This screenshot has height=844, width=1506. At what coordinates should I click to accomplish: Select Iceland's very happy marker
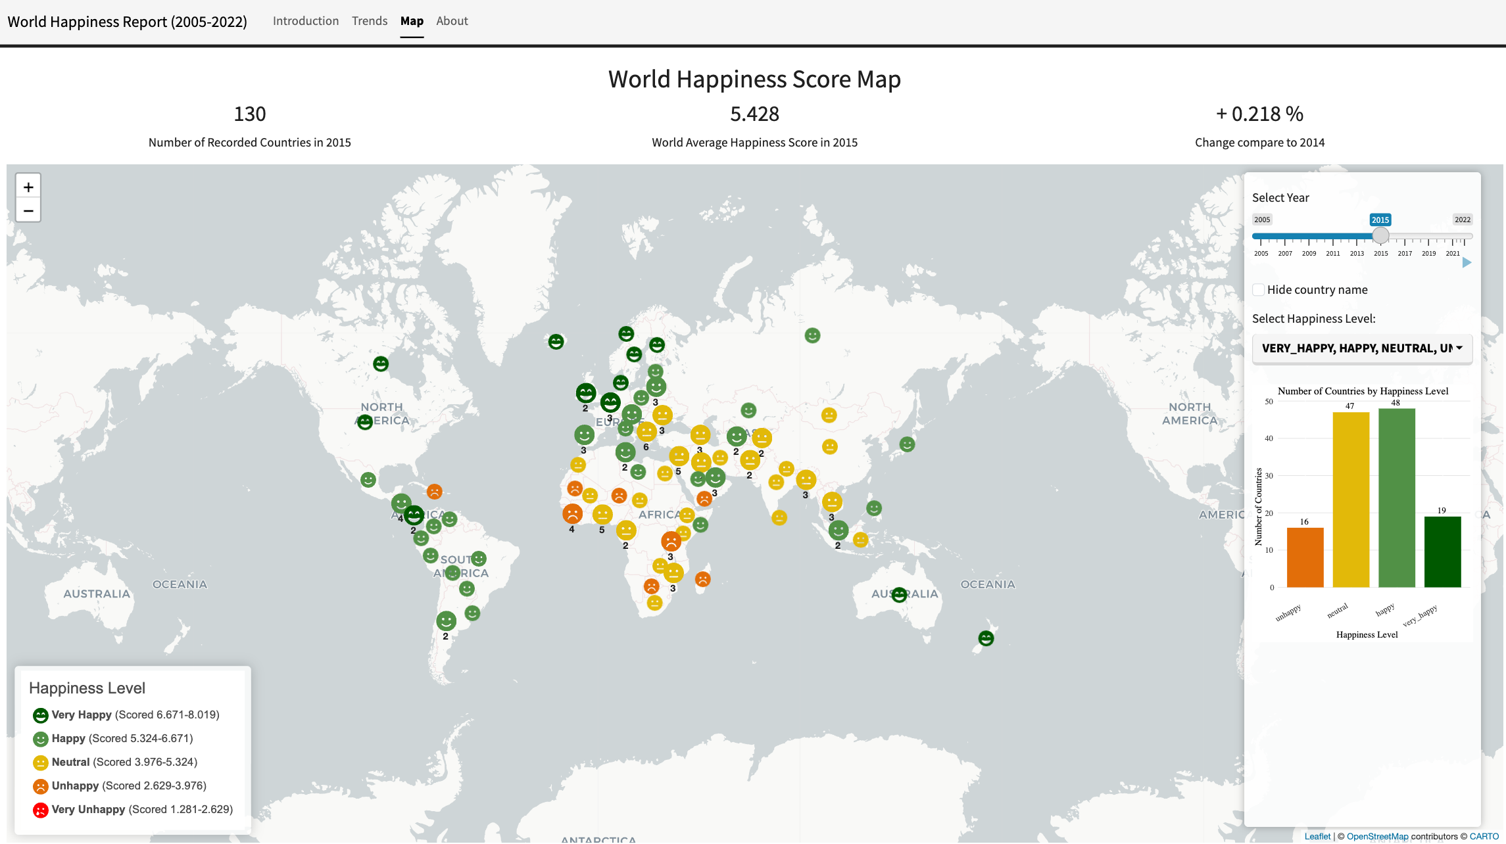556,342
